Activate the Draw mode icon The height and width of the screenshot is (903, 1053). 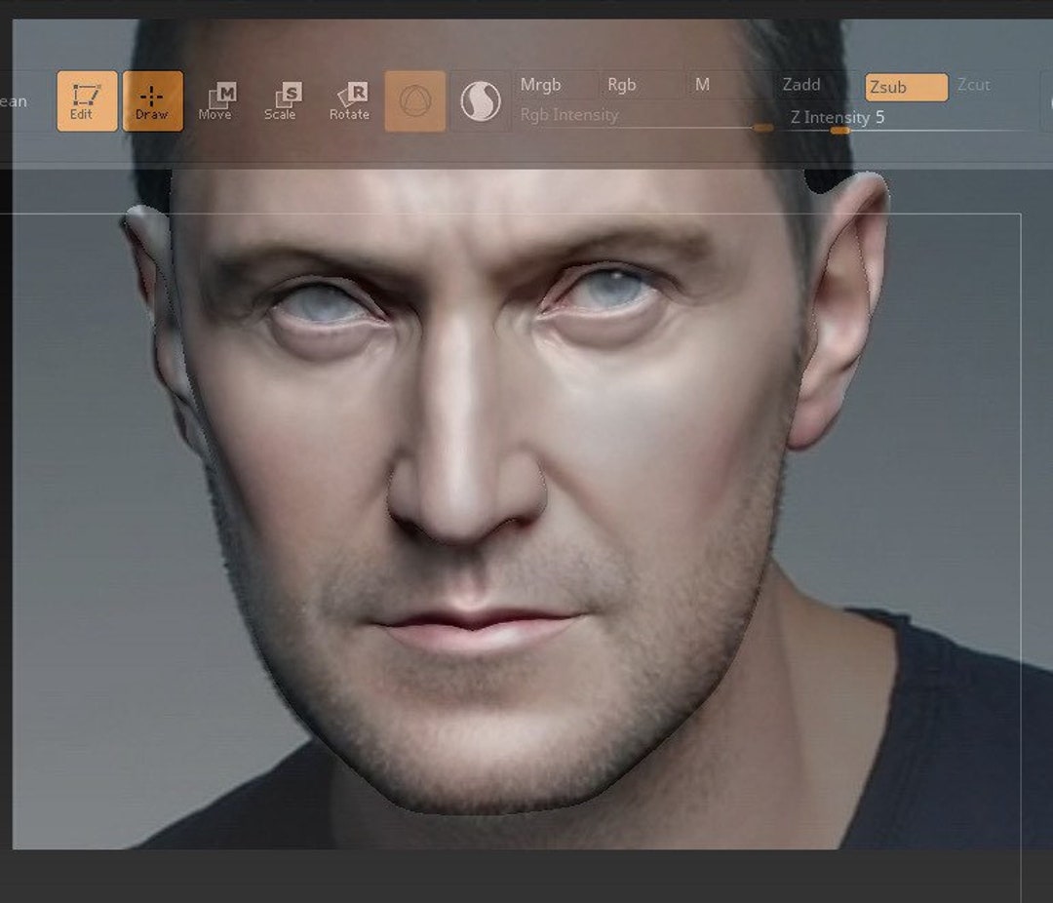click(152, 100)
